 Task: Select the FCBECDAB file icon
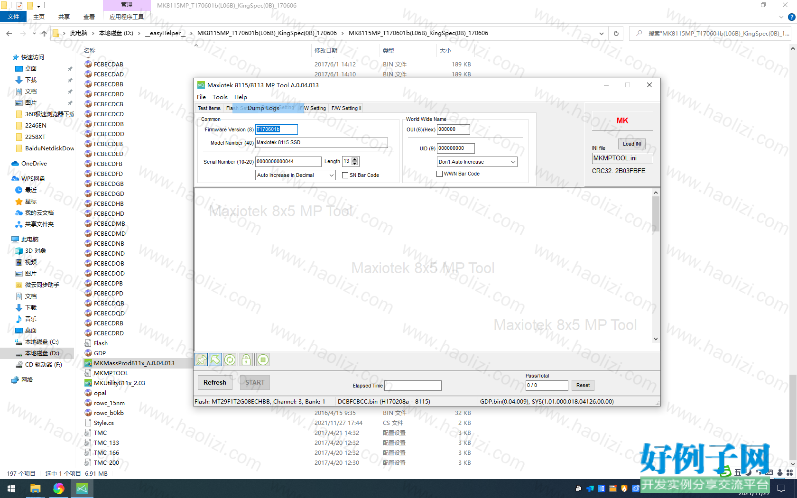pyautogui.click(x=88, y=65)
